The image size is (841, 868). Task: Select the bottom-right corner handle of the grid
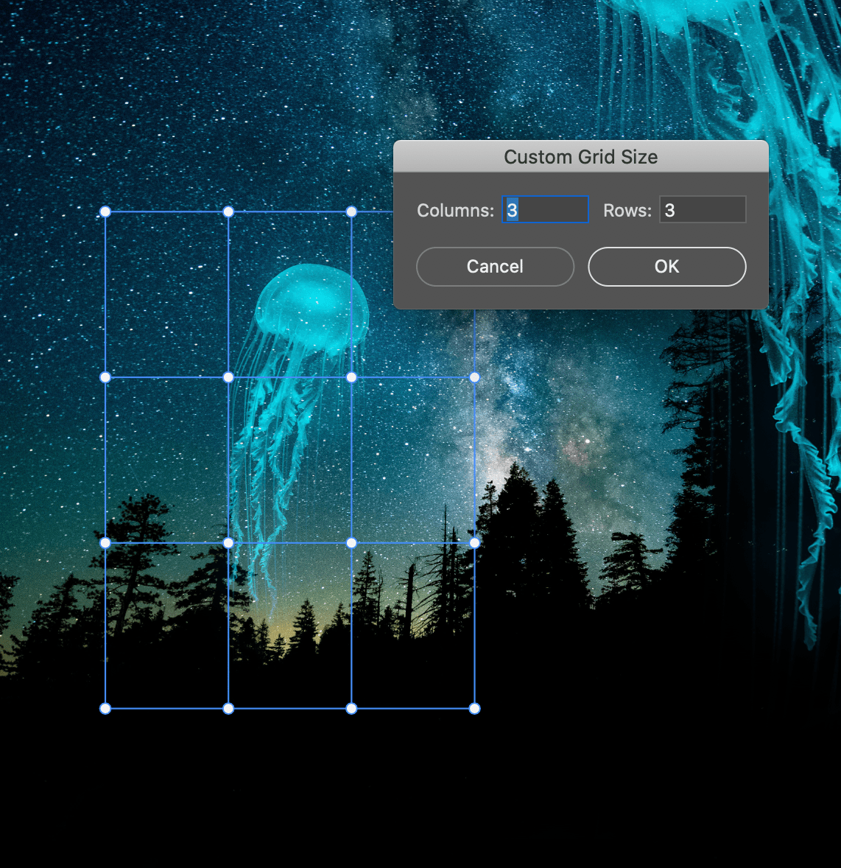(474, 708)
